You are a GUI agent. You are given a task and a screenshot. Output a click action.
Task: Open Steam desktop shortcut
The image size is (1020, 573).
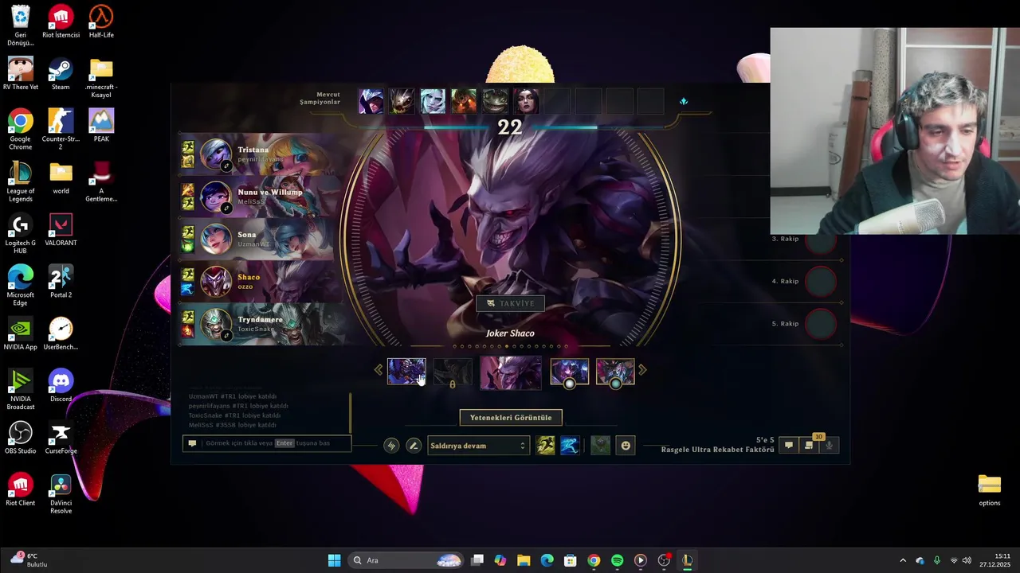[x=61, y=74]
